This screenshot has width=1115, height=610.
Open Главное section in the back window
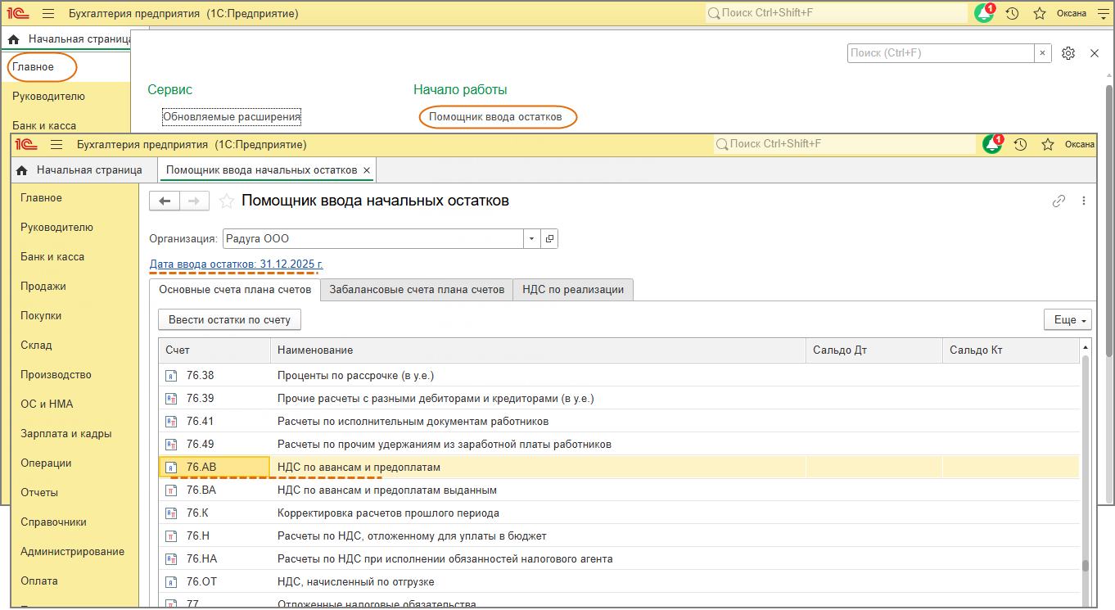coord(34,67)
